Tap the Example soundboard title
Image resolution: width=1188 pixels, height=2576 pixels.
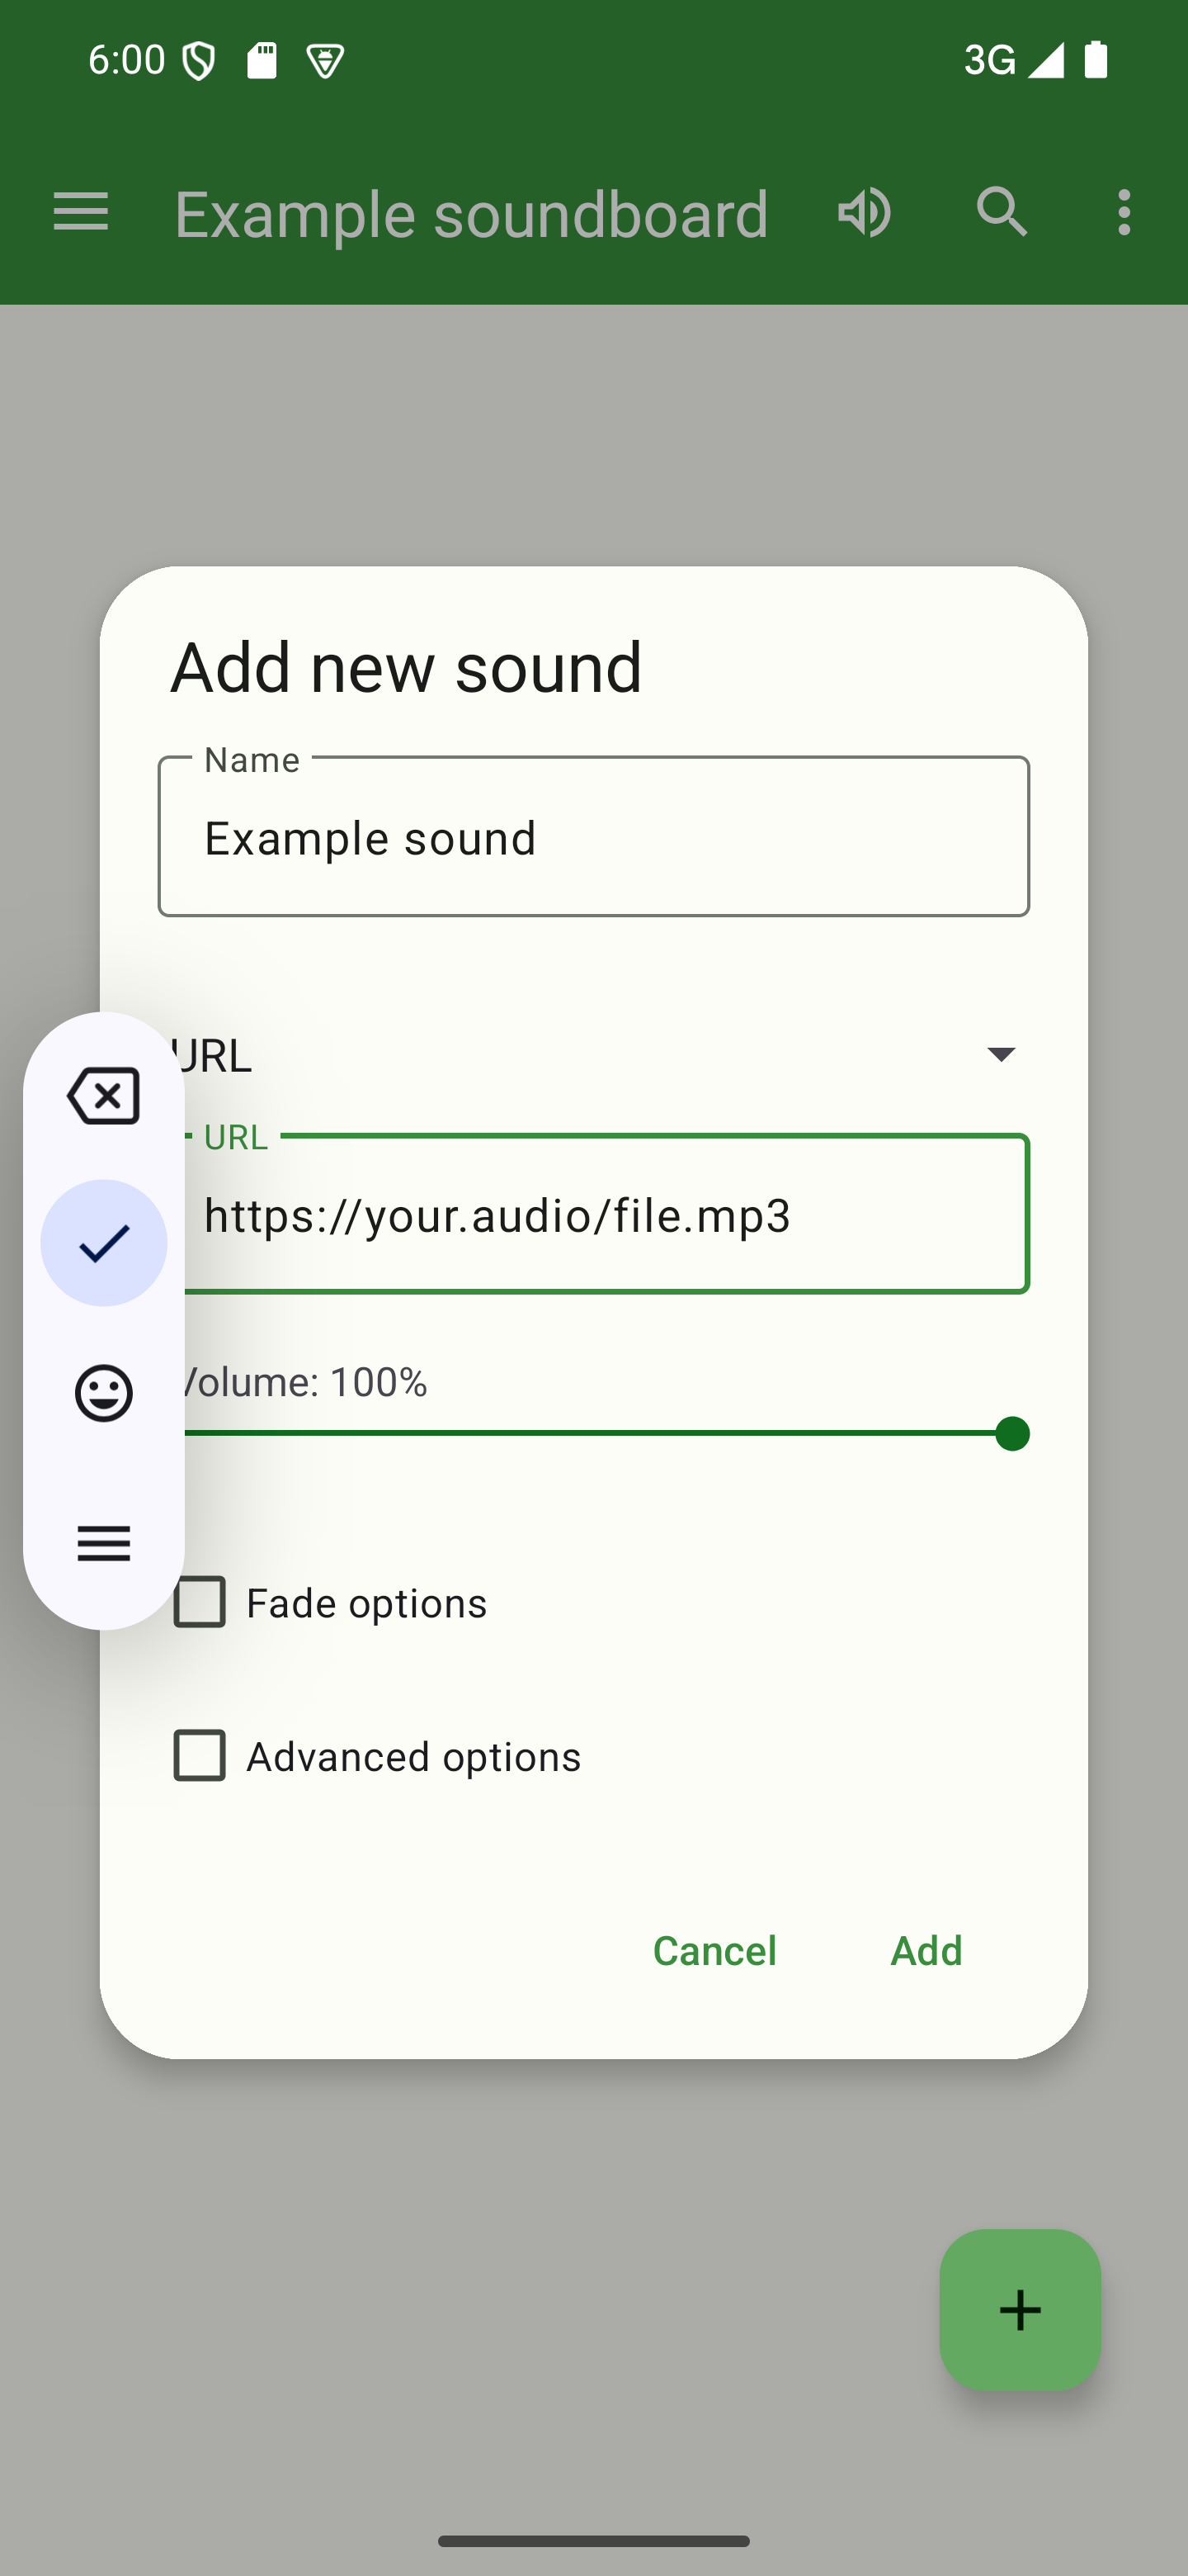pyautogui.click(x=472, y=214)
